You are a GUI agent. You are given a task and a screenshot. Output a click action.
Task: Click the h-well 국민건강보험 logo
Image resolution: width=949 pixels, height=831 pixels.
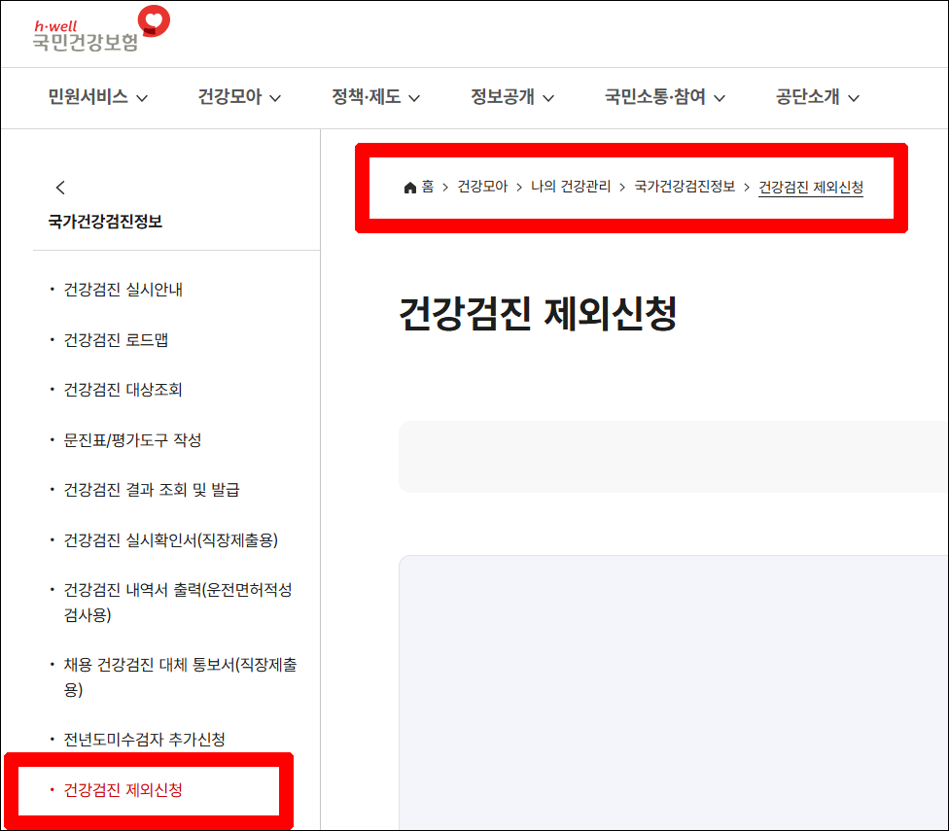101,29
